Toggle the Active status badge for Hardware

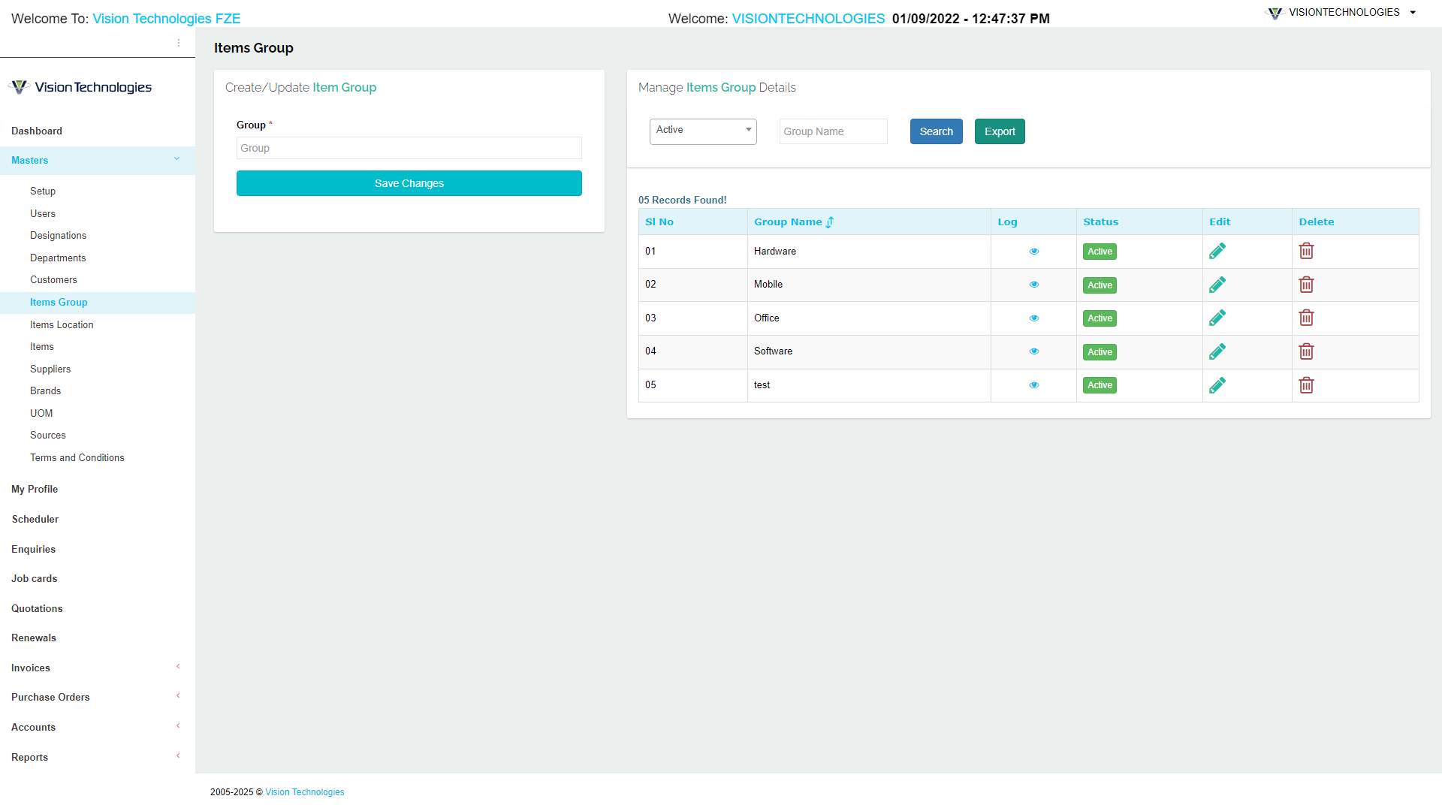1100,252
